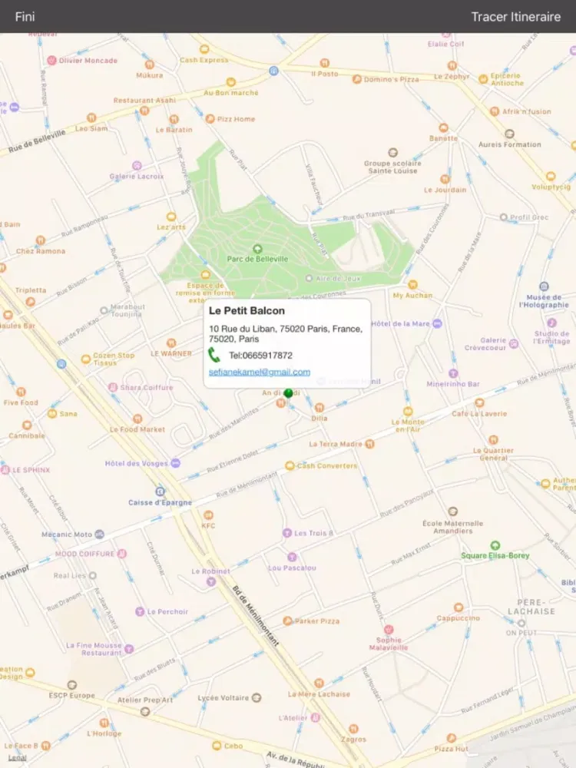Tap the My Auchan shop icon
The width and height of the screenshot is (576, 768).
412,285
